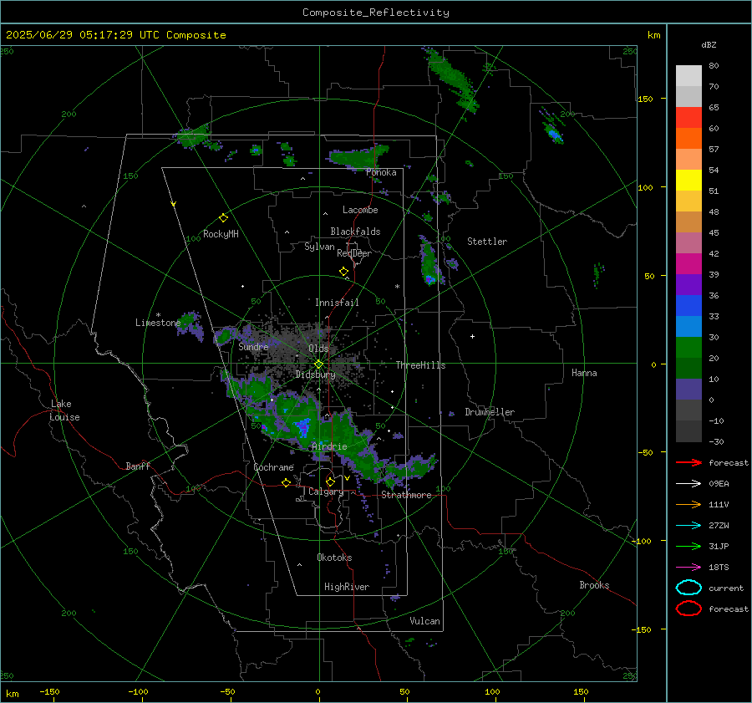This screenshot has height=703, width=752.
Task: Click the green 31JP arrow in legend
Action: point(688,546)
